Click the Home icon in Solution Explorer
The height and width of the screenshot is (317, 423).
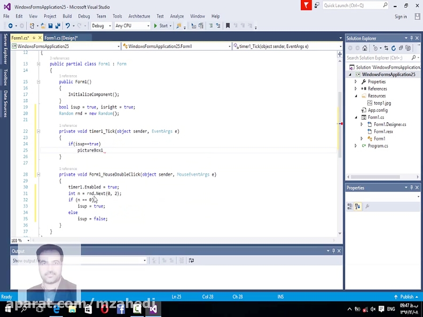point(365,48)
